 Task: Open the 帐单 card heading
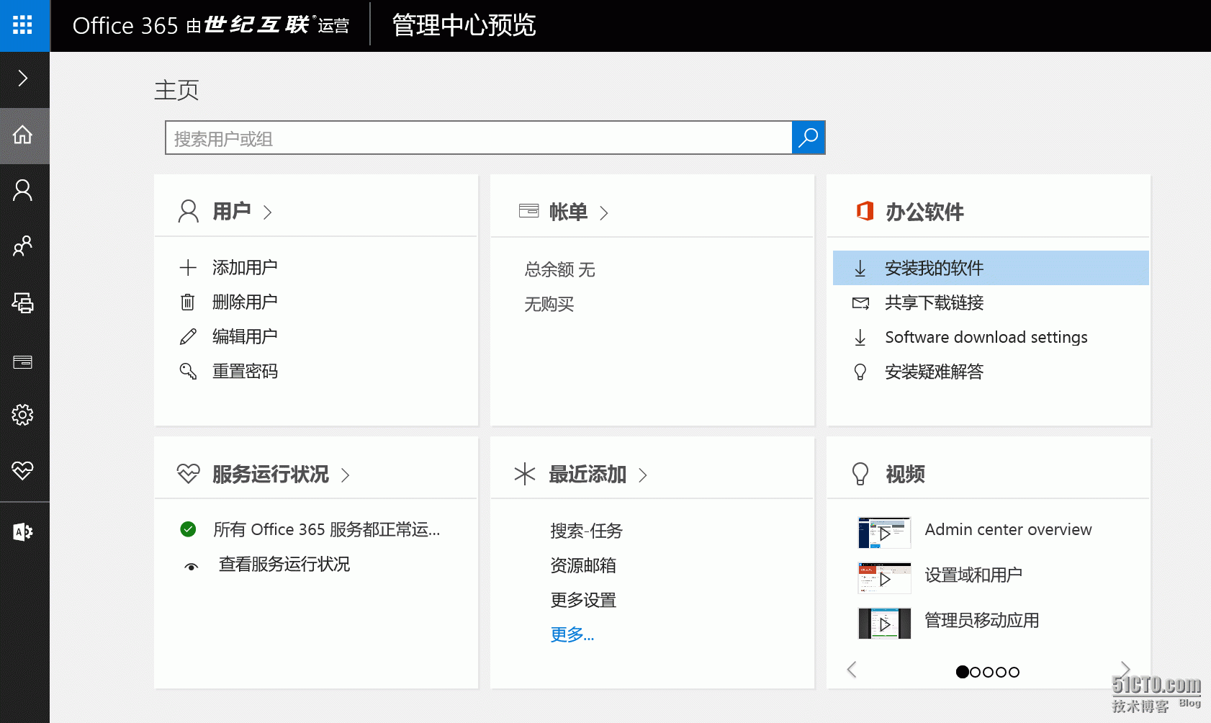[x=568, y=212]
